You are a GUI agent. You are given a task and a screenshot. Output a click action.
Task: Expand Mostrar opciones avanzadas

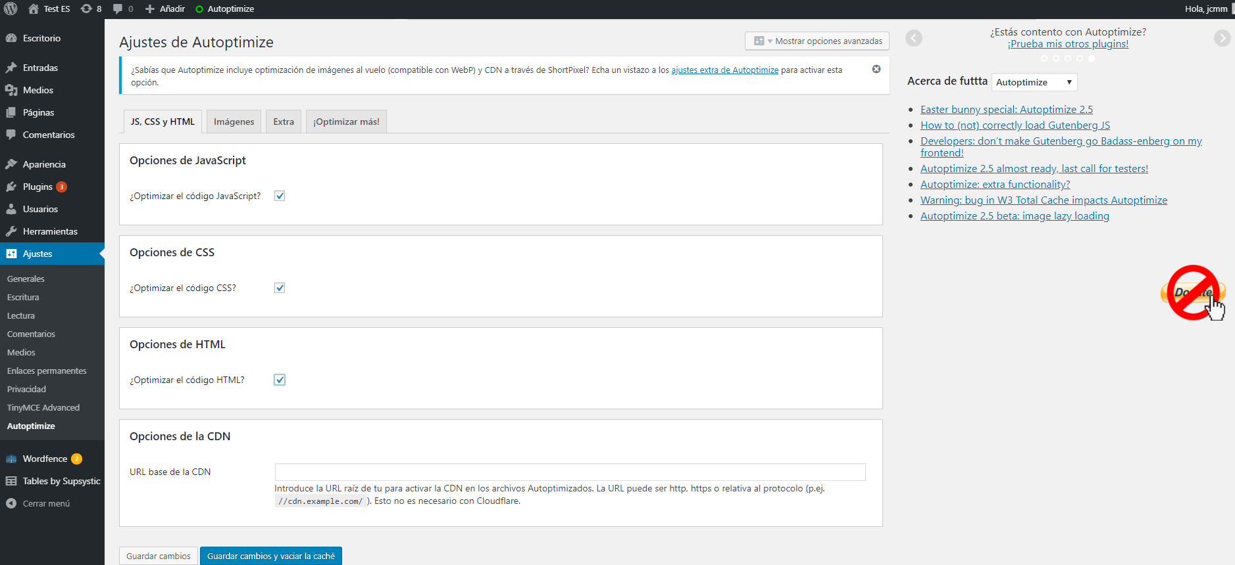tap(817, 41)
